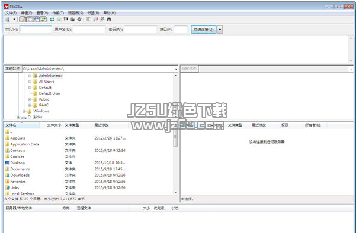This screenshot has height=233, width=356.
Task: Focus the 用户名(U) username field
Action: pos(89,30)
